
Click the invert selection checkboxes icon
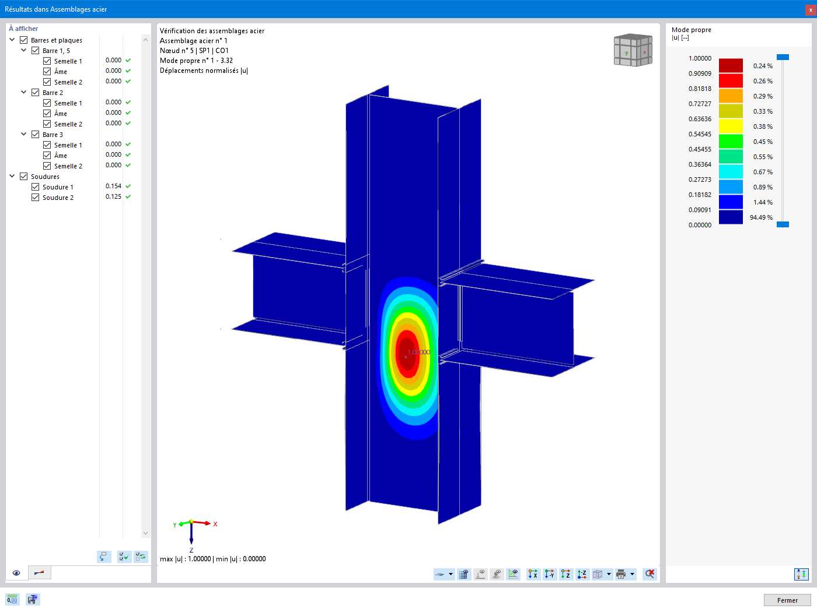click(141, 557)
